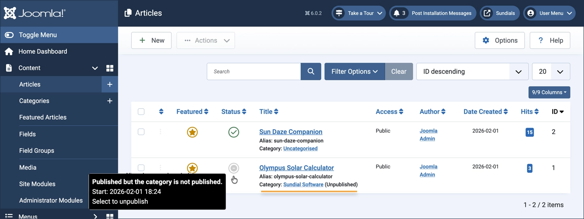Click the search magnifier button

click(311, 72)
